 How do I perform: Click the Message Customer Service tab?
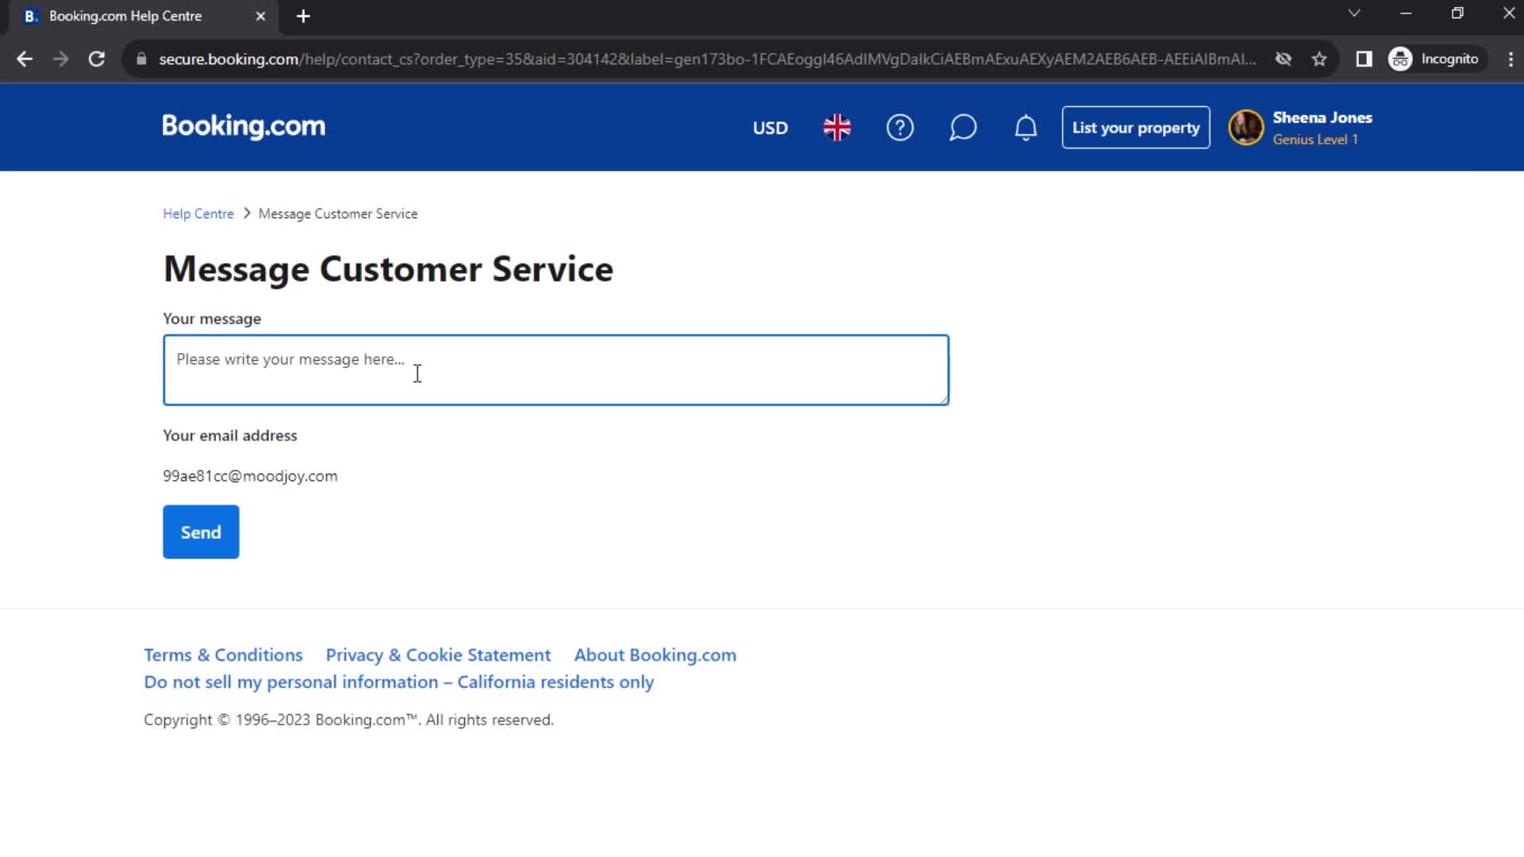(337, 213)
